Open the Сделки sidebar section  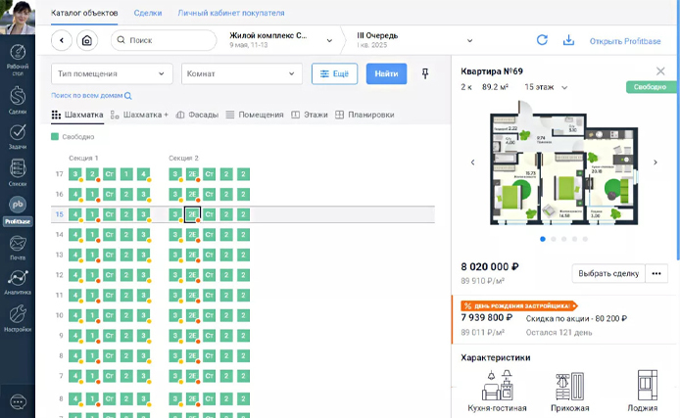18,99
